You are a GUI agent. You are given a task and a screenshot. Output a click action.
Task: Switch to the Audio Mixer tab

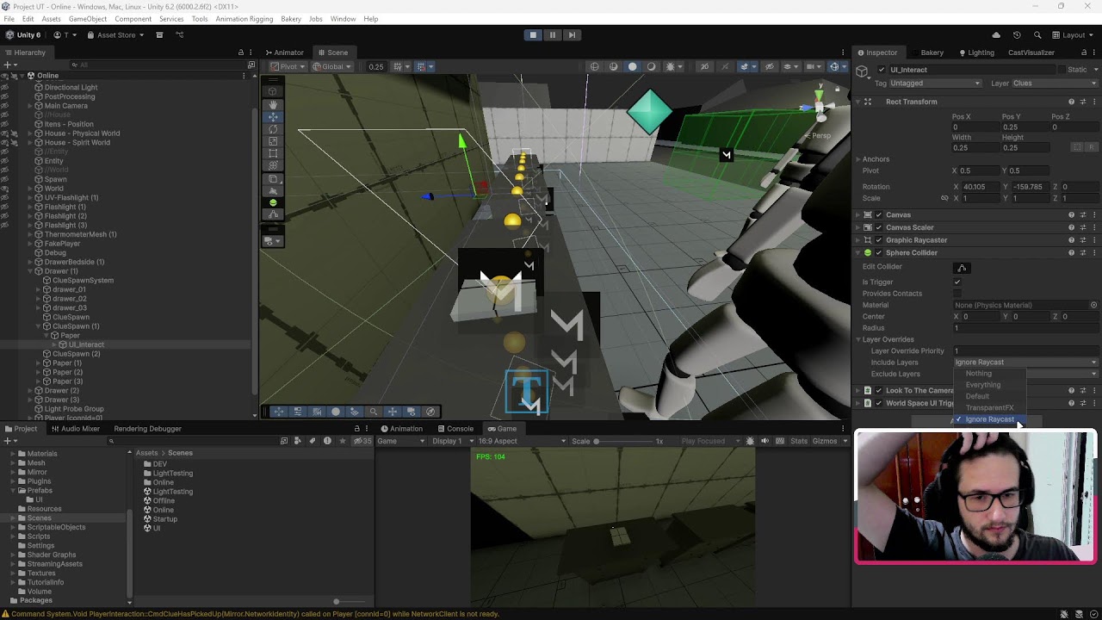point(75,429)
